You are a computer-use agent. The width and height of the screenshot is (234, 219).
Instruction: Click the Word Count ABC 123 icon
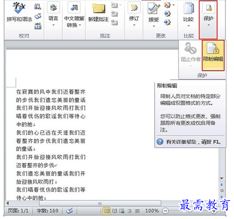click(x=38, y=26)
